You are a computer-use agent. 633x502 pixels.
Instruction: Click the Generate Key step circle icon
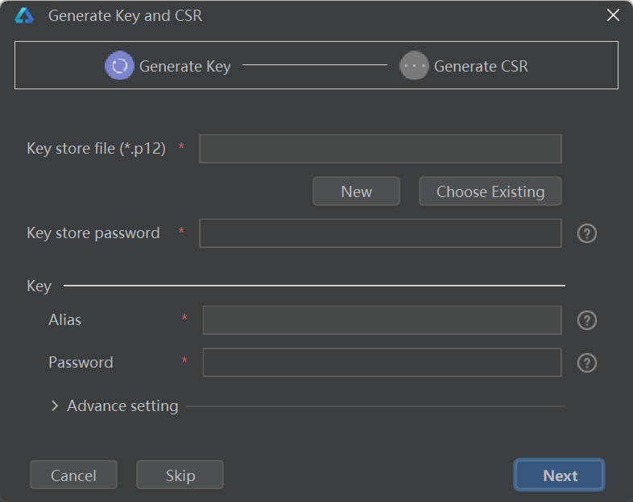click(x=119, y=66)
